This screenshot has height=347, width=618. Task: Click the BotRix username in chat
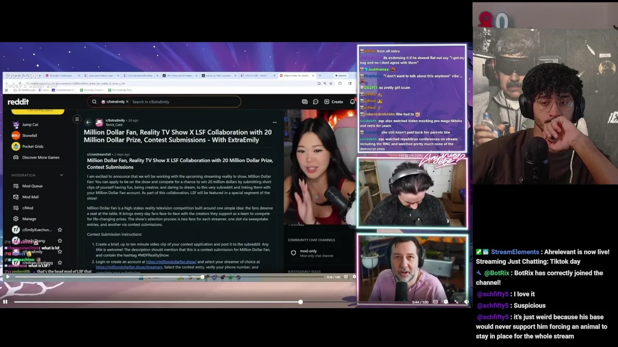pyautogui.click(x=496, y=273)
